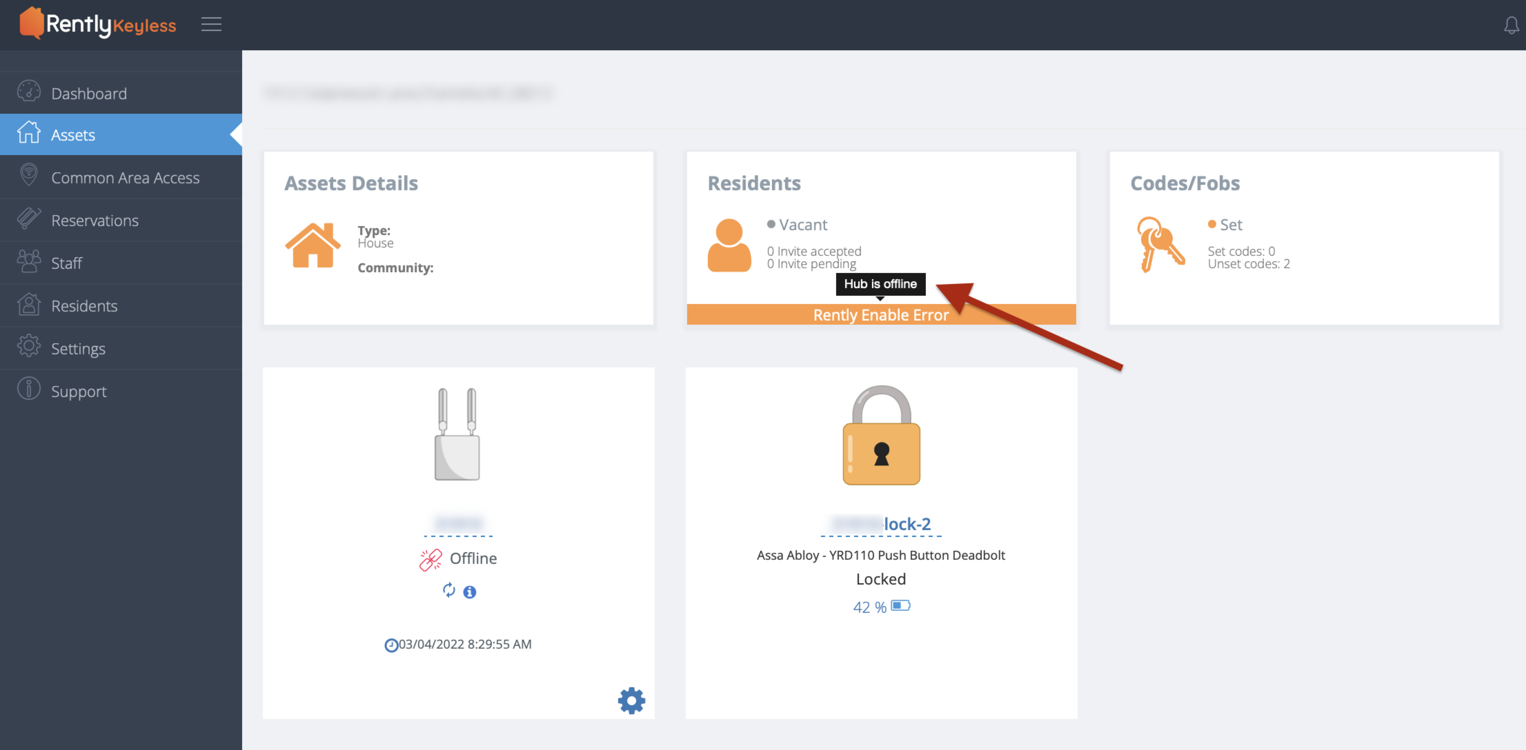Click 'Unset codes: 2' text
The height and width of the screenshot is (750, 1526).
coord(1249,264)
